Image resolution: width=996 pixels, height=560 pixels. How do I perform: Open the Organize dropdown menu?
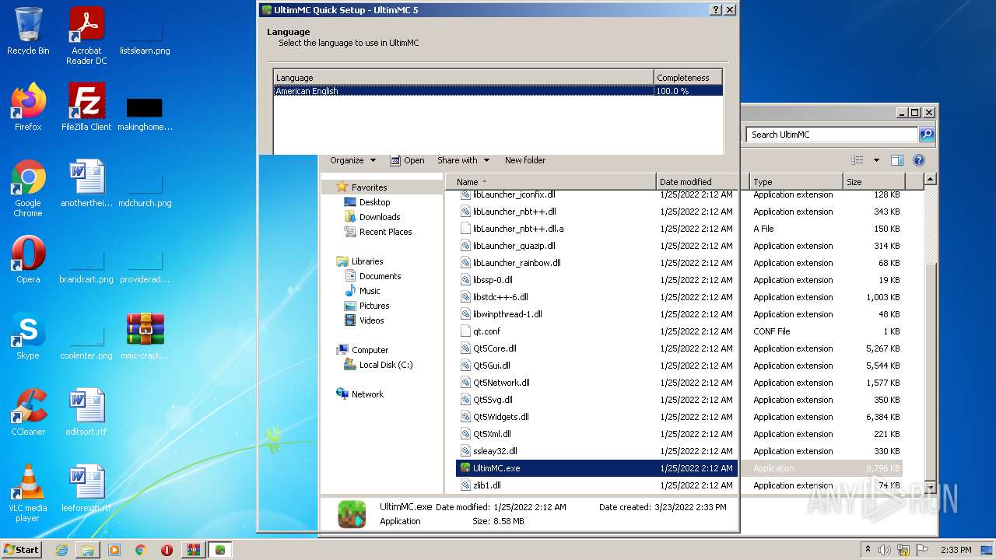(x=352, y=160)
